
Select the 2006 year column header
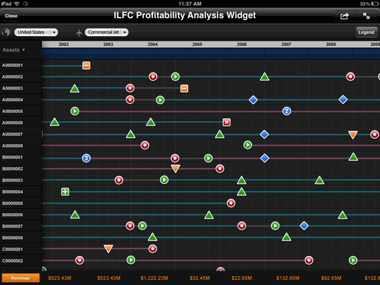pos(242,44)
